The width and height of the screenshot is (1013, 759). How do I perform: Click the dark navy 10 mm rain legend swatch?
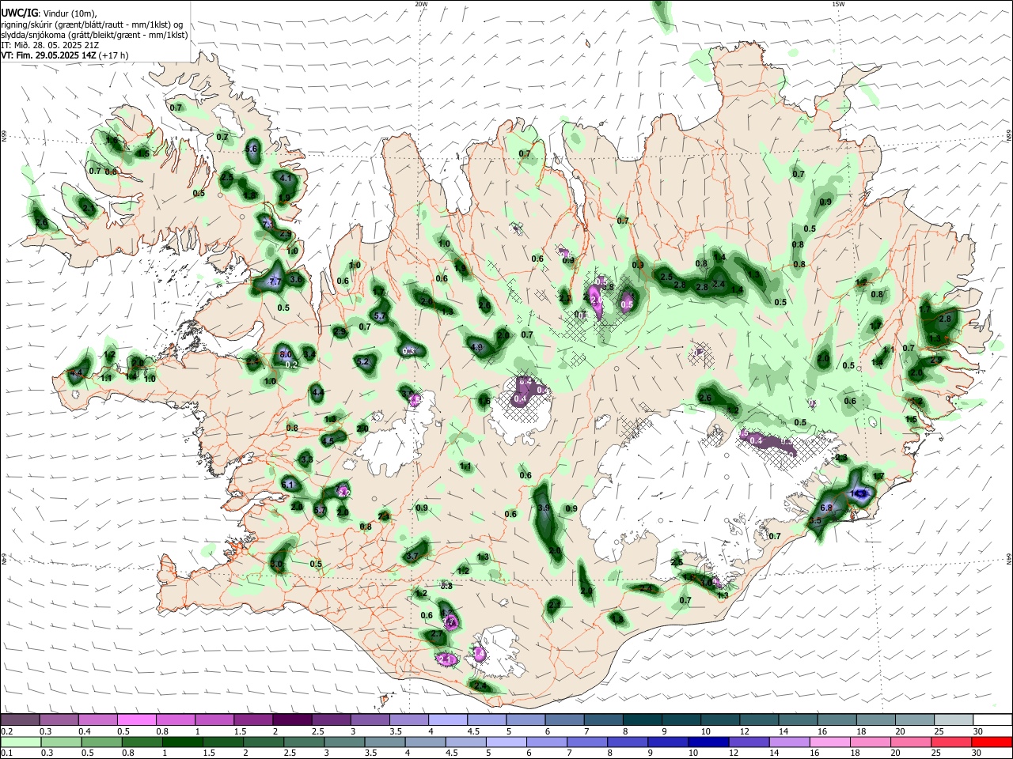coord(707,742)
